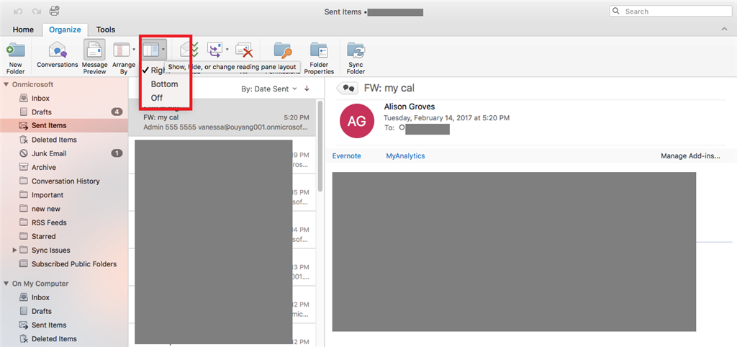The height and width of the screenshot is (347, 737).
Task: Click the Undo arrow in title bar
Action: 18,11
